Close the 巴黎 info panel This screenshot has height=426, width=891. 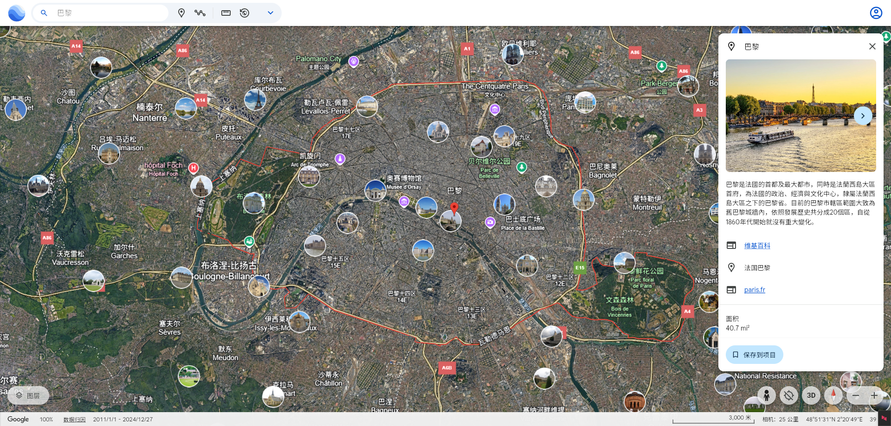872,46
